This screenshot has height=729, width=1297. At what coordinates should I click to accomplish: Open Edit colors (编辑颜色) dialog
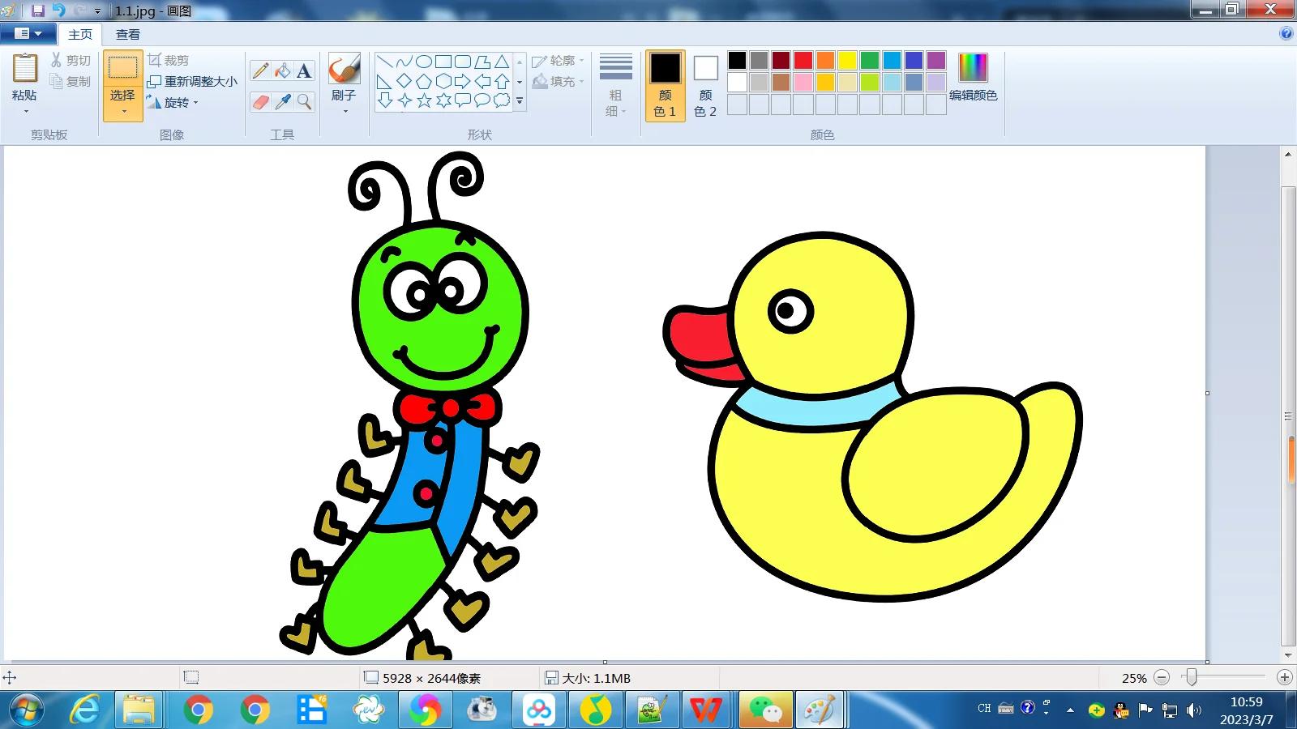pyautogui.click(x=973, y=79)
